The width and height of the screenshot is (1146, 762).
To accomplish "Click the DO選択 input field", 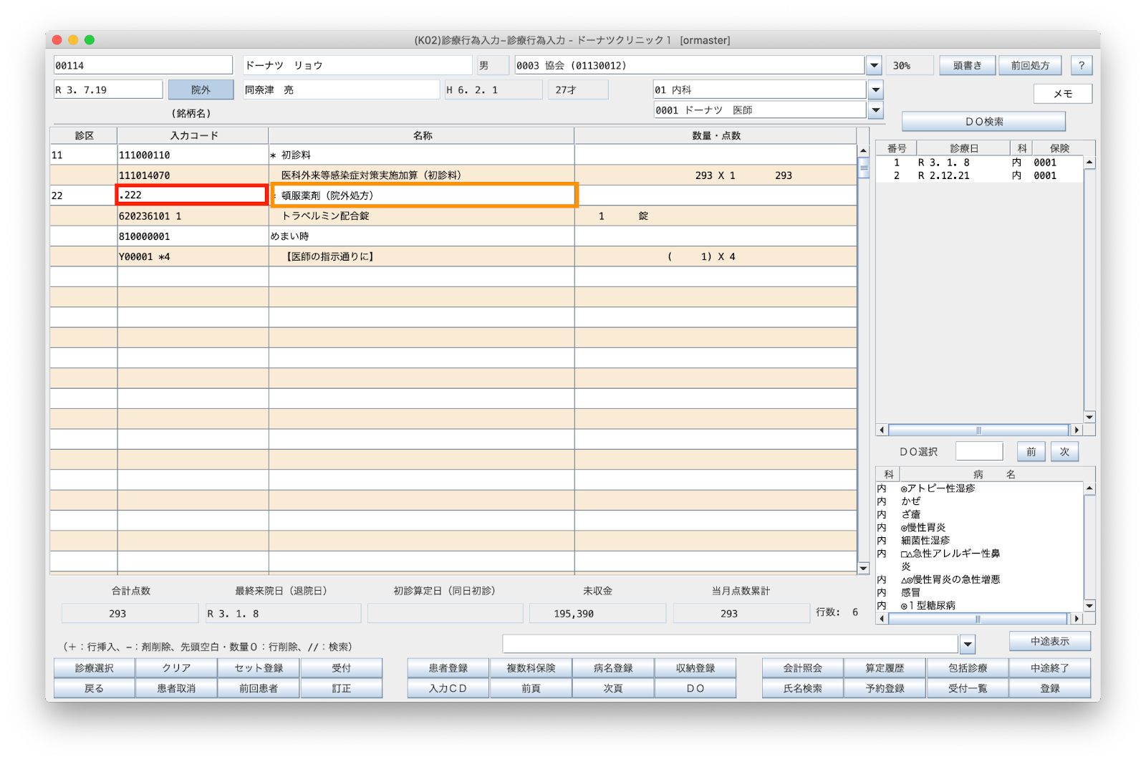I will pos(978,452).
